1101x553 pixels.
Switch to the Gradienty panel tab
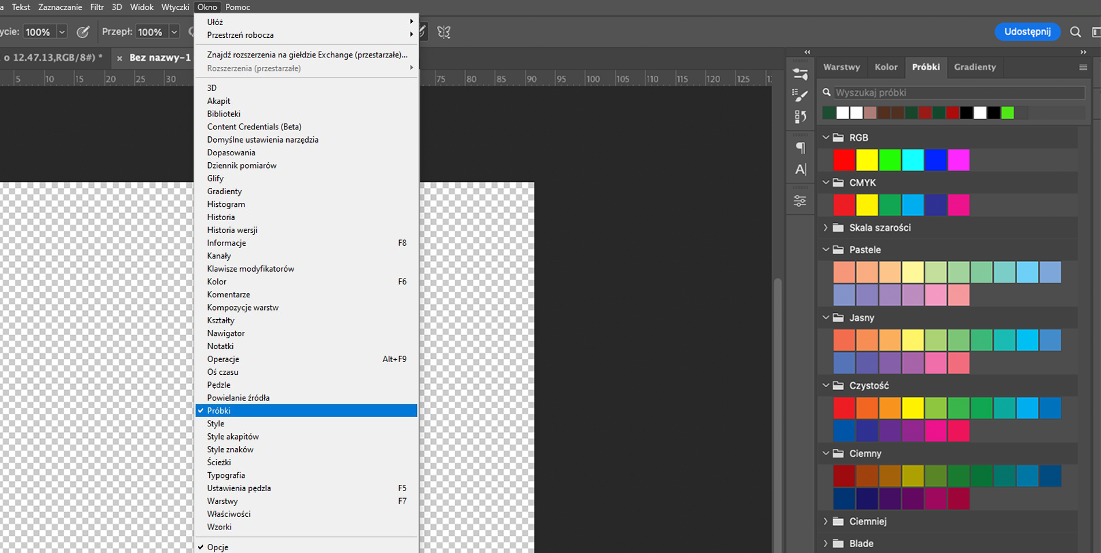(975, 67)
